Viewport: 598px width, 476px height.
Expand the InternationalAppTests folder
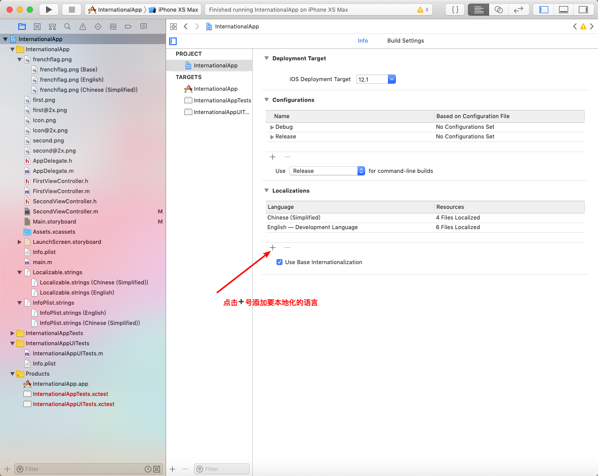(12, 333)
